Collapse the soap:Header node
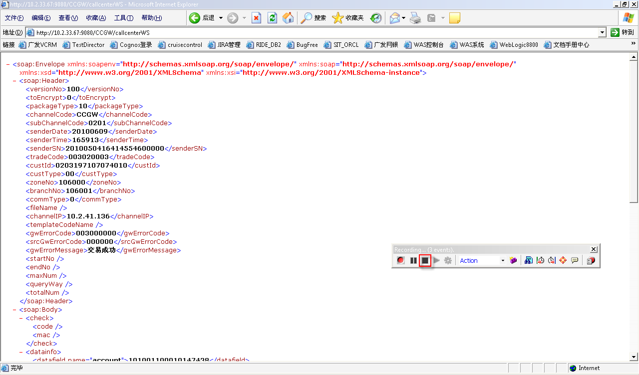639x375 pixels. pos(15,81)
